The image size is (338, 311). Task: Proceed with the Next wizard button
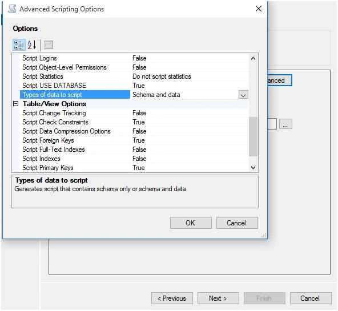tap(218, 298)
